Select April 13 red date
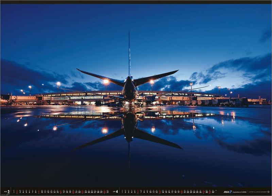The image size is (272, 196). [160, 192]
